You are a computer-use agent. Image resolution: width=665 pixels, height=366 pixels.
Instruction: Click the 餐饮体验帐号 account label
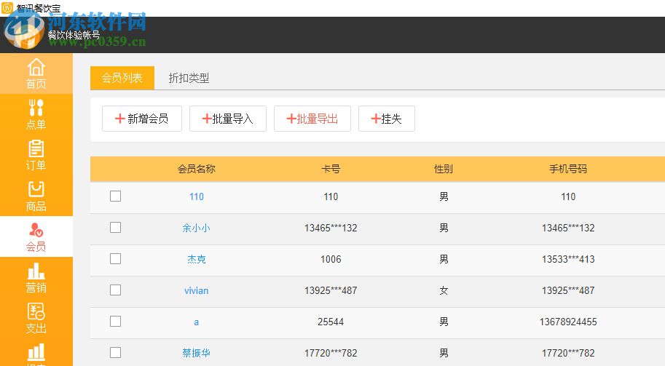[74, 35]
